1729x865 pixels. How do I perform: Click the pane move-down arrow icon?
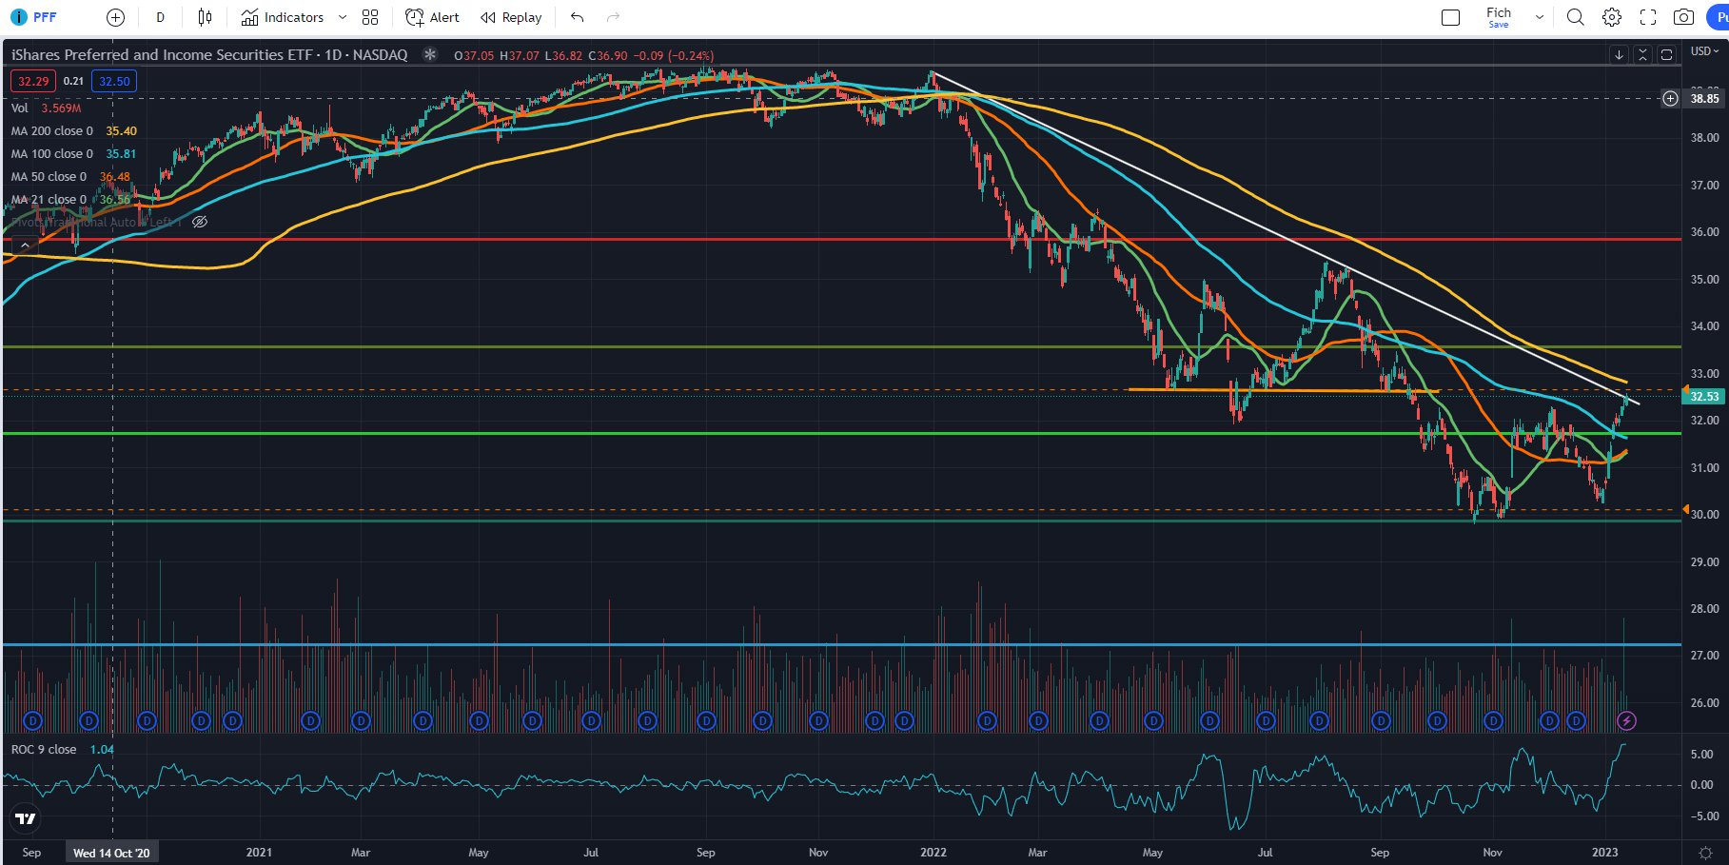(1619, 54)
